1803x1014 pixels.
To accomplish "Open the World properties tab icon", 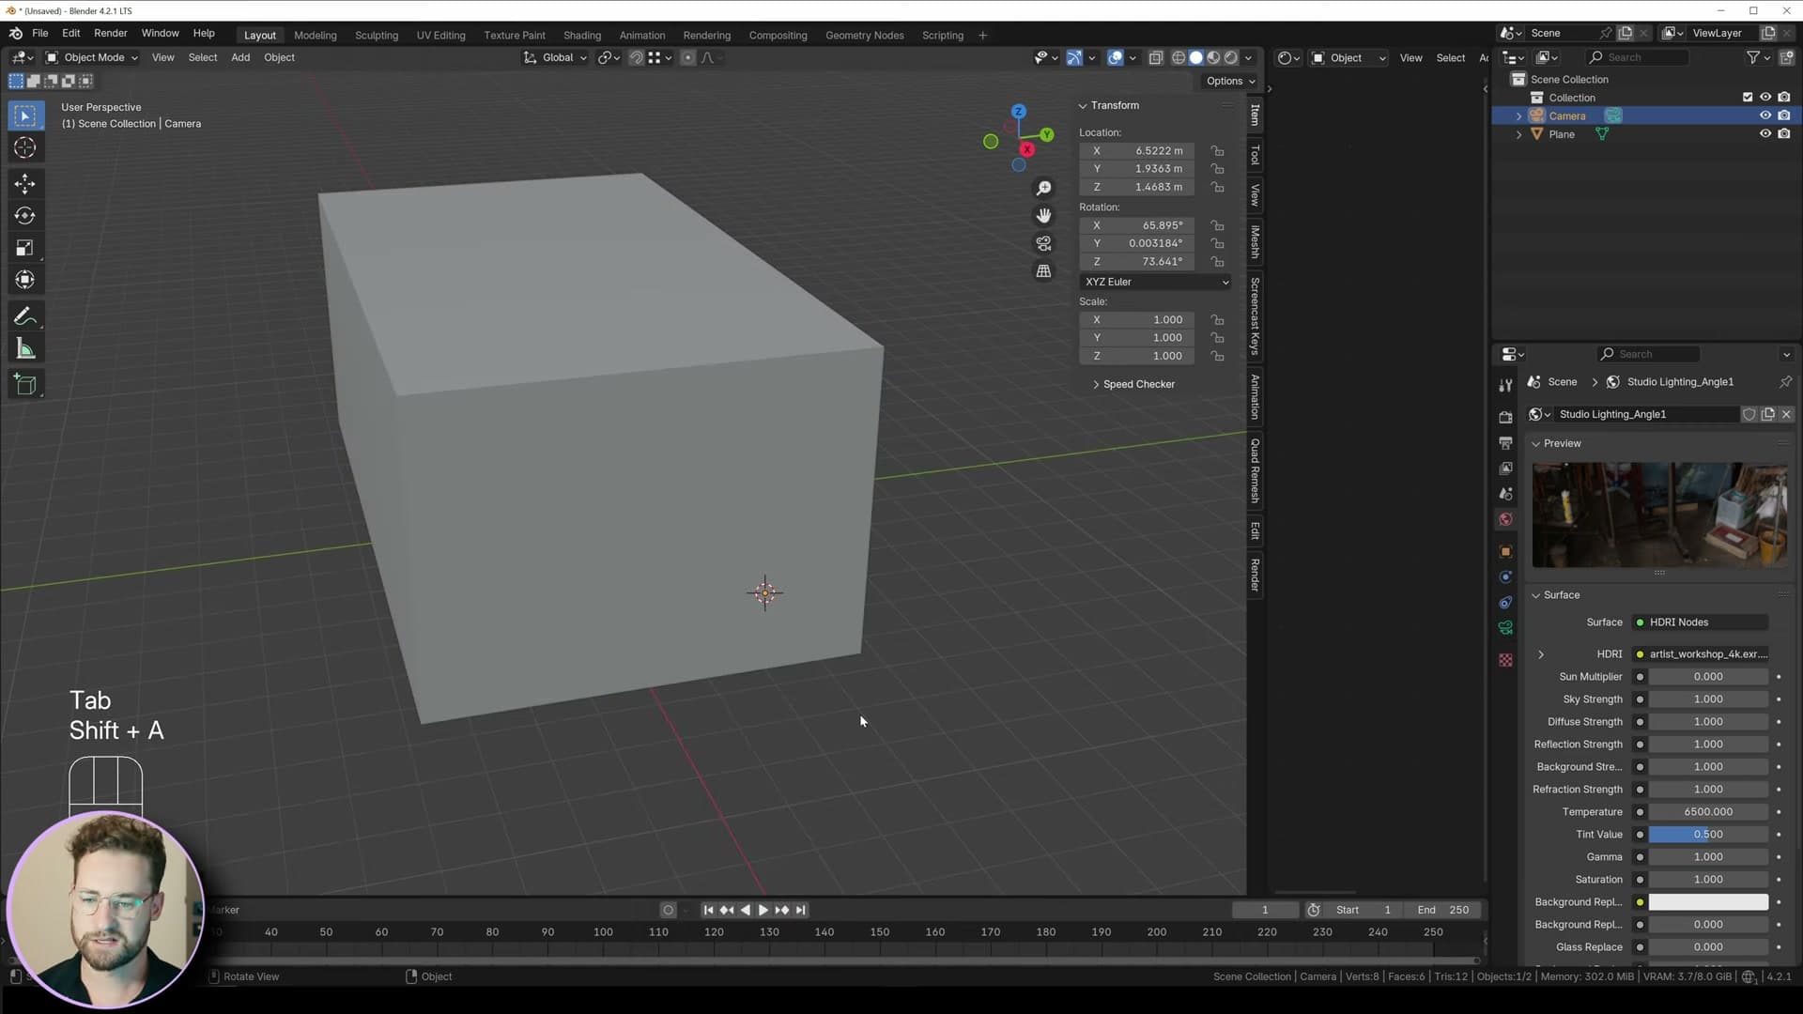I will pyautogui.click(x=1505, y=519).
